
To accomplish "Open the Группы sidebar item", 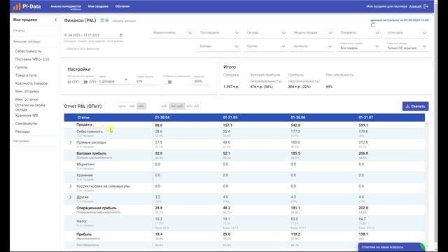I will click(22, 67).
